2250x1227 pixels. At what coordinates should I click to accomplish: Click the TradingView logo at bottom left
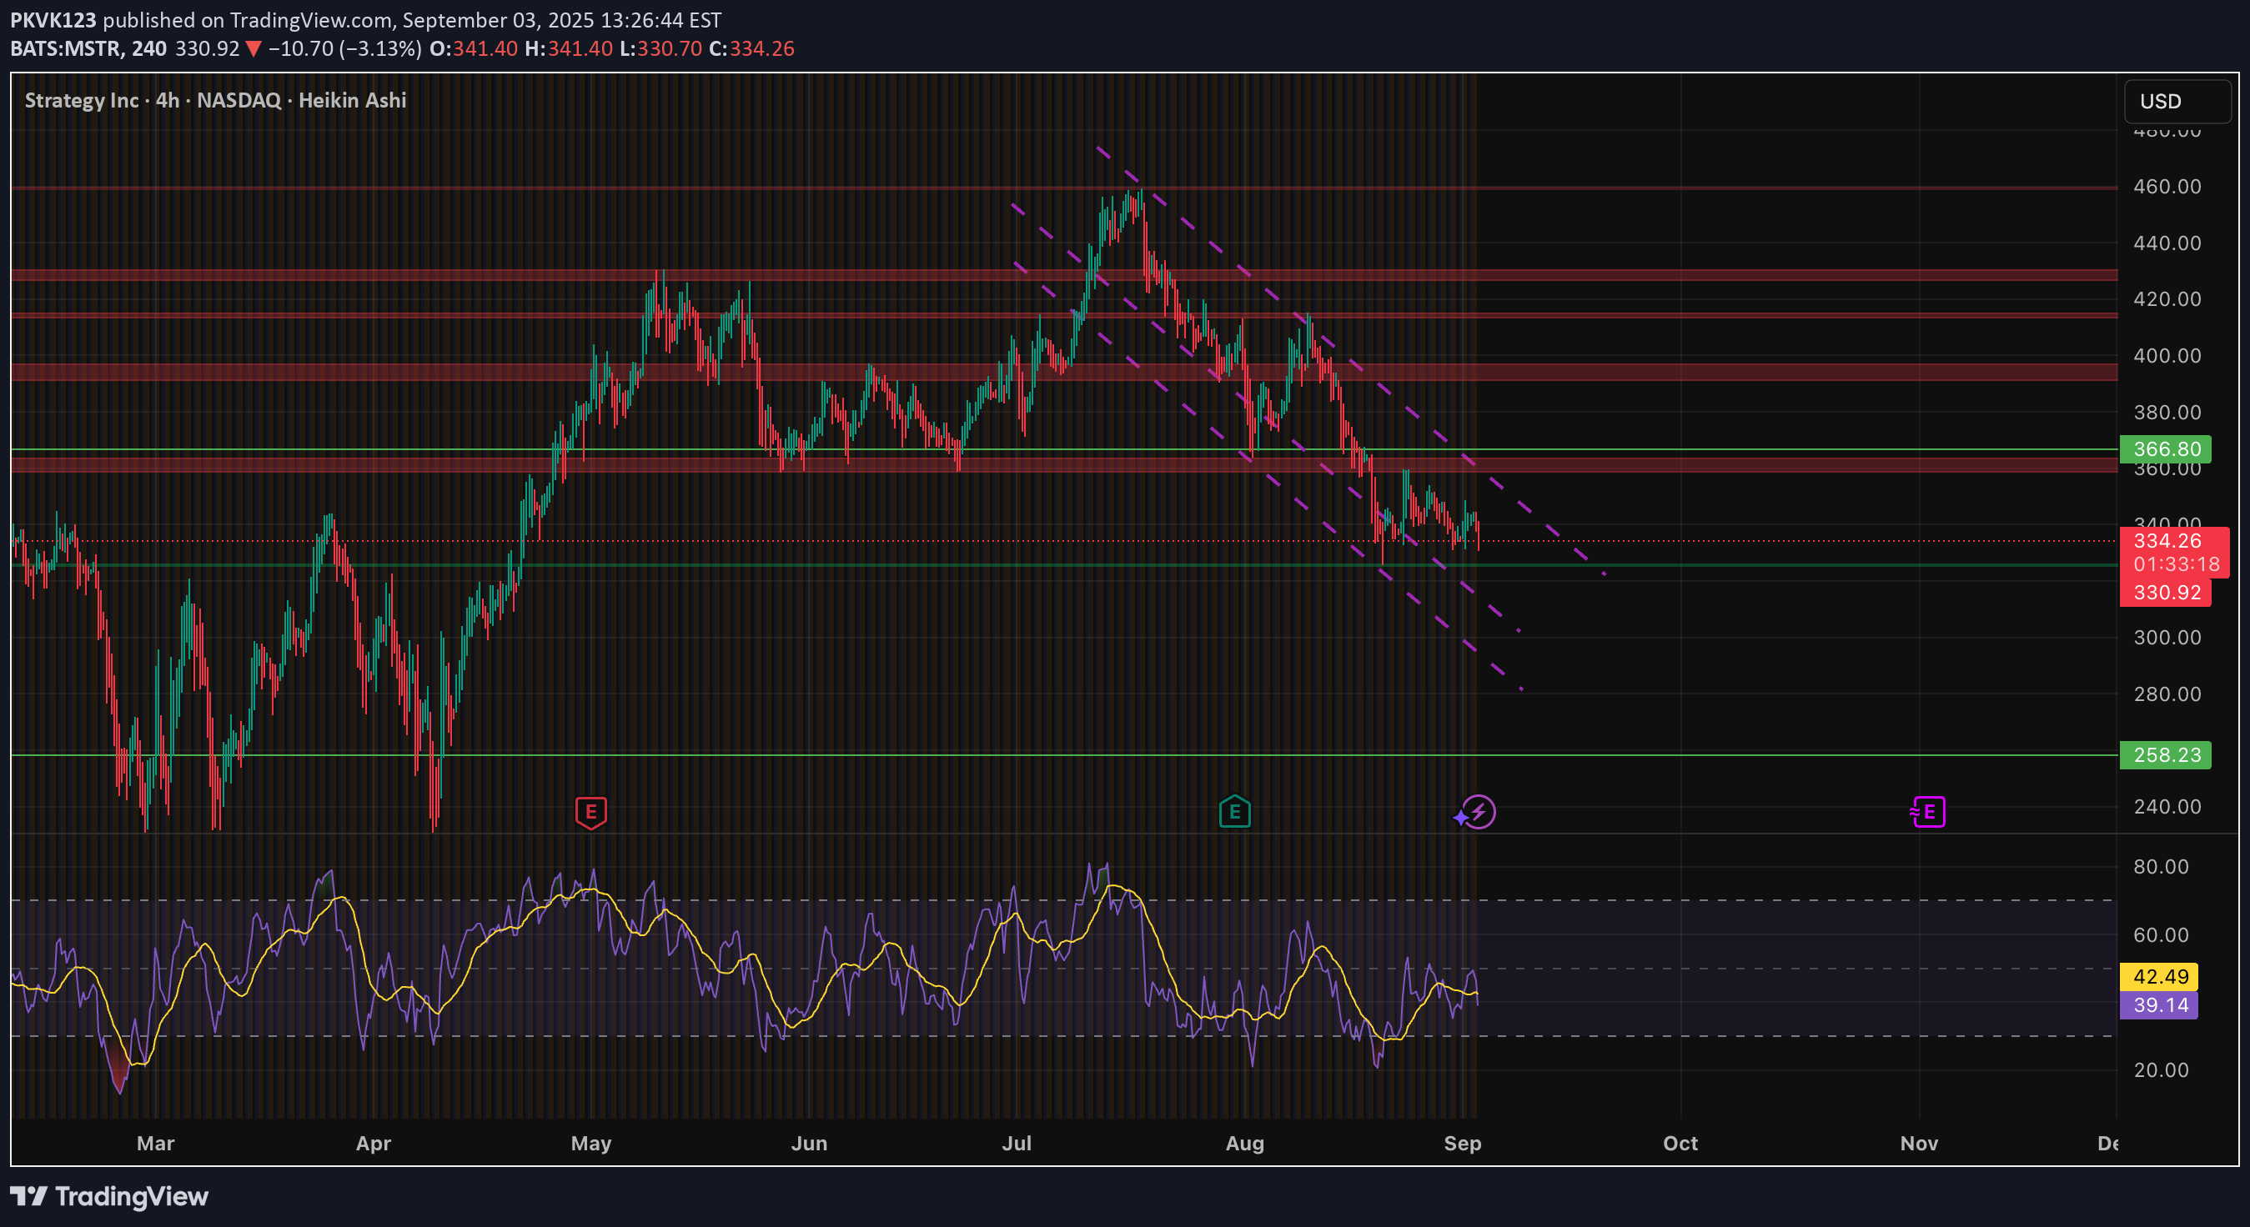tap(109, 1195)
